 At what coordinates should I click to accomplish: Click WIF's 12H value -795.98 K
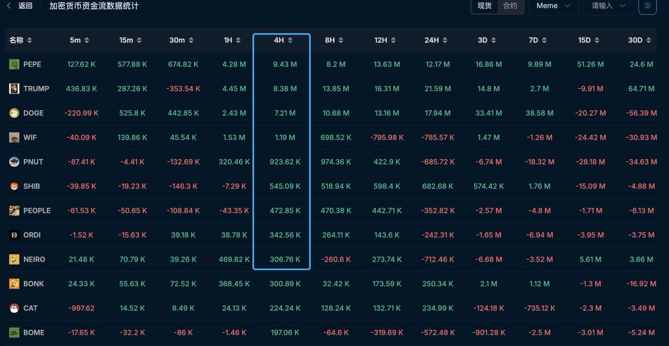[x=386, y=137]
